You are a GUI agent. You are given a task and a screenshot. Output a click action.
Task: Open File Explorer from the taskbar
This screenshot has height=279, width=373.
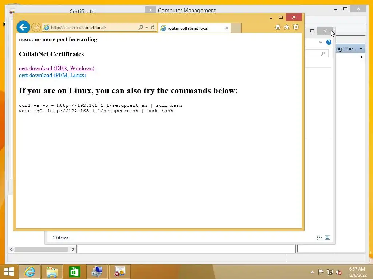click(x=52, y=272)
